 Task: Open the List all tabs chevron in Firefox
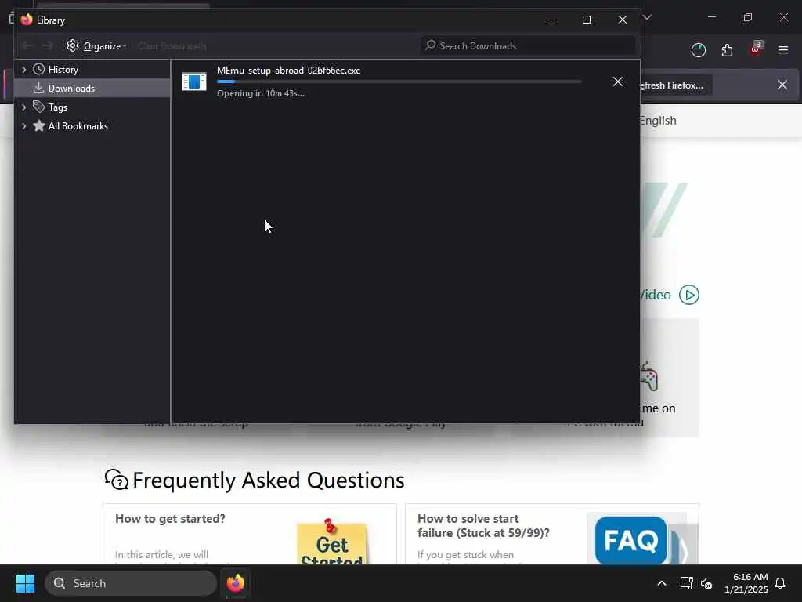648,17
